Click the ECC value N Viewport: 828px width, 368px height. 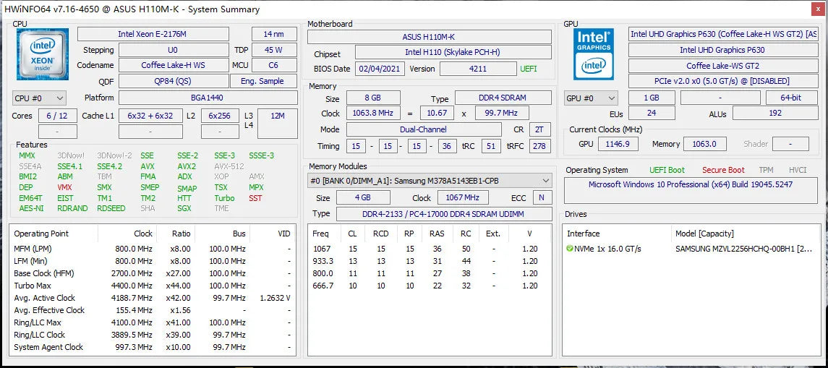541,198
